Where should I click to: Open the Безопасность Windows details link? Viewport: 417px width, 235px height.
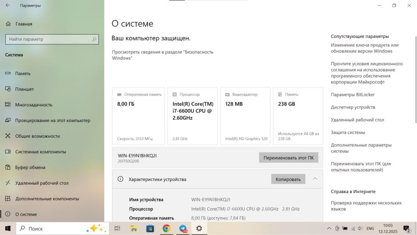tap(163, 55)
